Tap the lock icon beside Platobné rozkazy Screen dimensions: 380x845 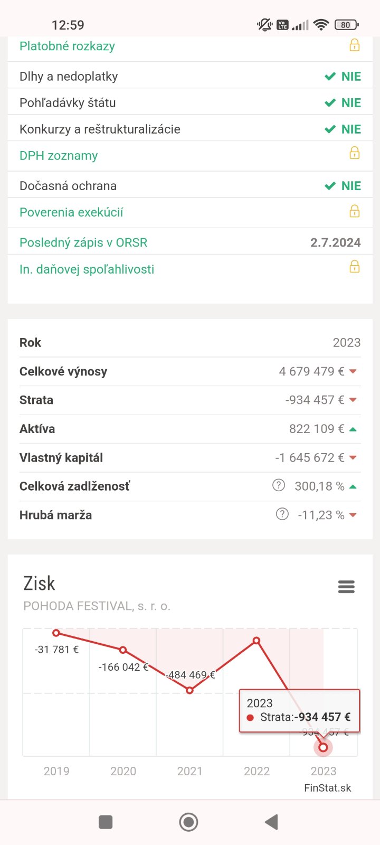tap(355, 45)
